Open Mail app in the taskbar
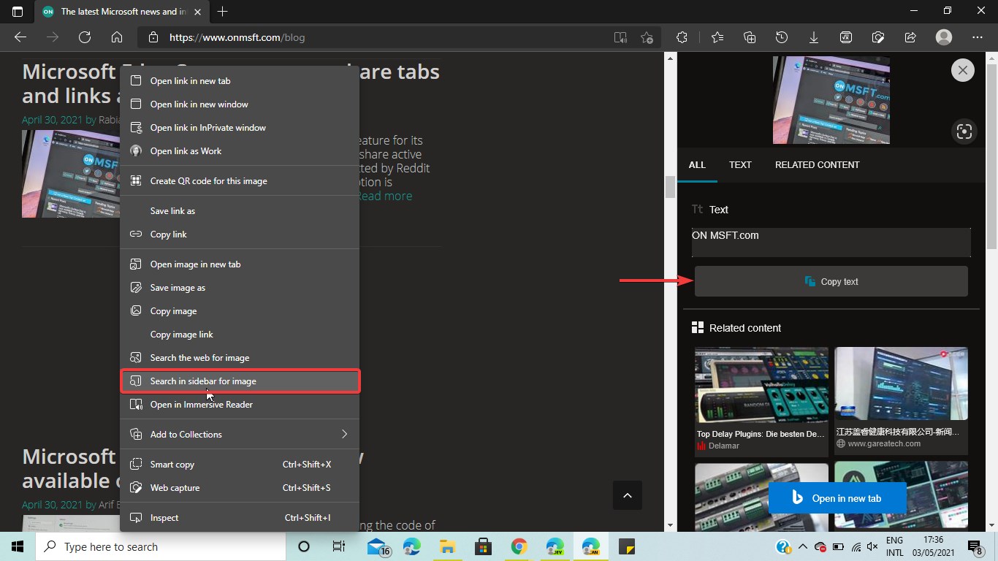The height and width of the screenshot is (561, 998). click(378, 546)
